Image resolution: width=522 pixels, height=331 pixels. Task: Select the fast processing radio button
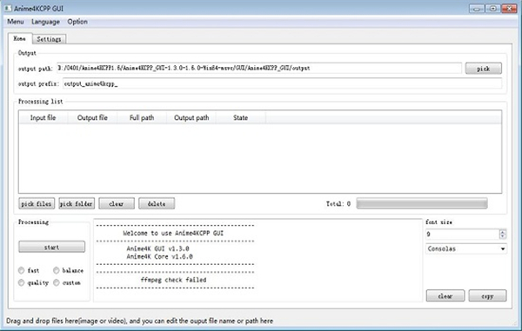[22, 270]
